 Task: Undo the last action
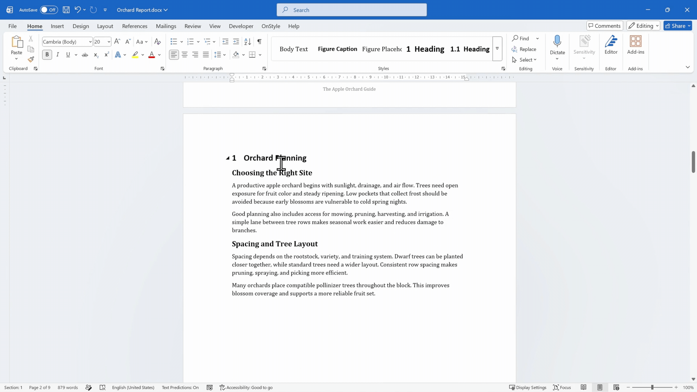(x=77, y=10)
